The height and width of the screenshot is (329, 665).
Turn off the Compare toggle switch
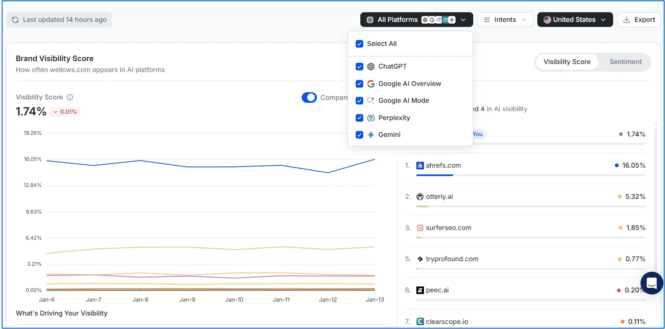[x=309, y=98]
